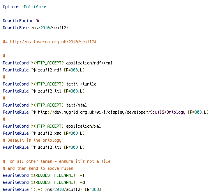Click the text\.+turtle condition text
Viewport: 212px width, 196px height.
click(81, 84)
